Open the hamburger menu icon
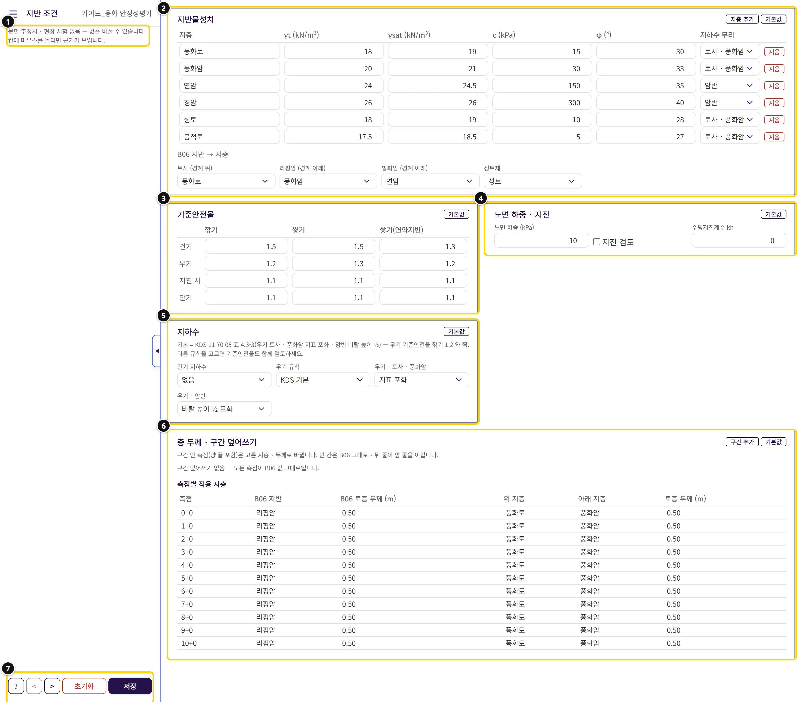Viewport: 803px width, 702px height. click(x=13, y=13)
